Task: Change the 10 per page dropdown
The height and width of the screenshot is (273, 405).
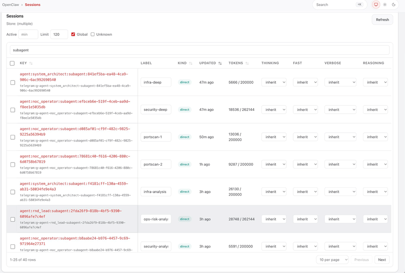Action: coord(332,260)
